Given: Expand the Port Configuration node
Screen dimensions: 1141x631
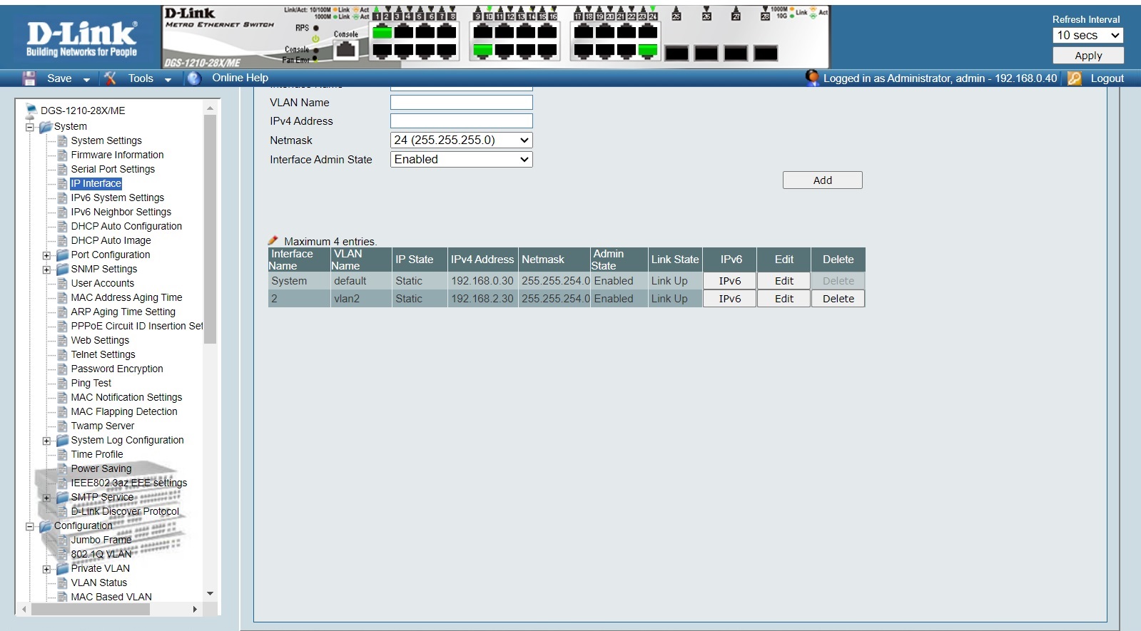Looking at the screenshot, I should click(x=46, y=256).
